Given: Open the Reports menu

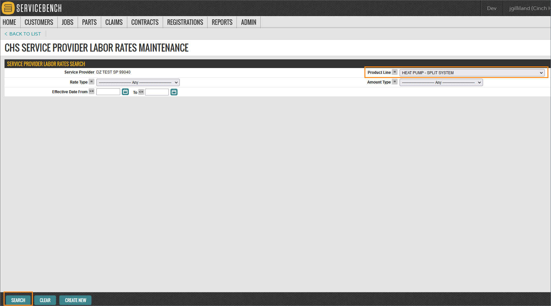Looking at the screenshot, I should 222,22.
